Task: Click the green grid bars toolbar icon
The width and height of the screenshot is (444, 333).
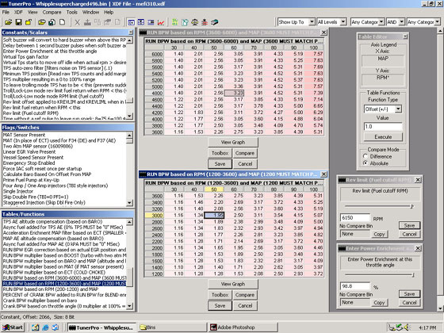Action: (x=174, y=22)
